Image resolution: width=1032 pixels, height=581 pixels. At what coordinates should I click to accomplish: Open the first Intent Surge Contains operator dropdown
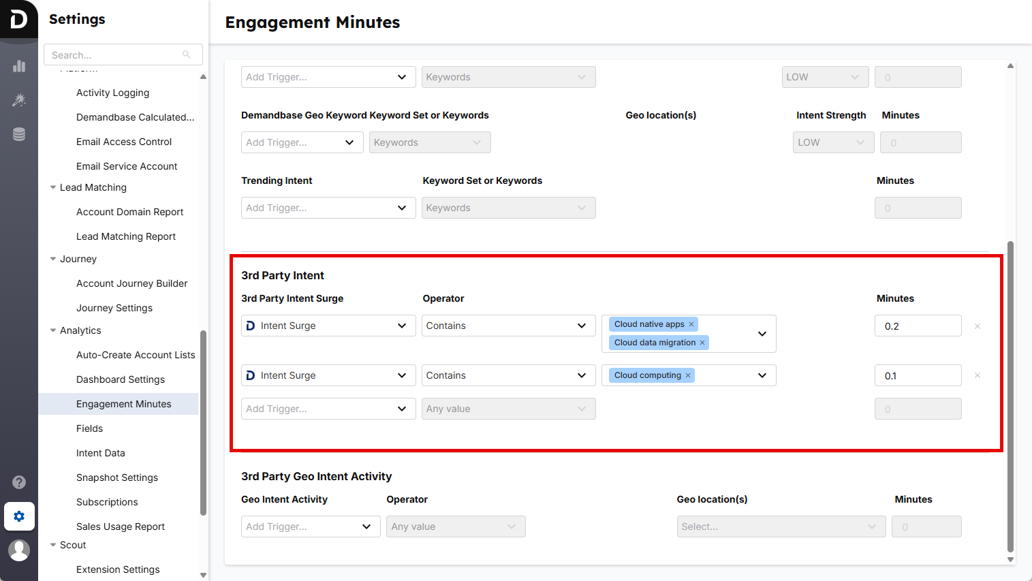click(x=507, y=326)
